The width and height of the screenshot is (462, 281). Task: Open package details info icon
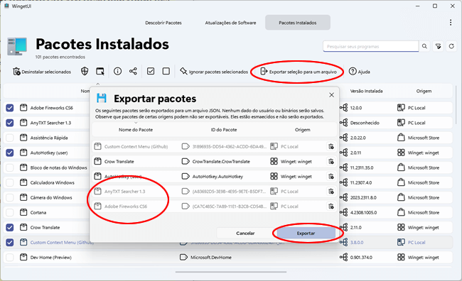[x=117, y=71]
